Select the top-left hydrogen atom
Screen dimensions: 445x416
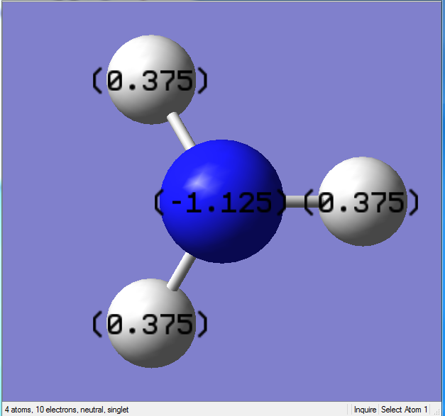(151, 79)
